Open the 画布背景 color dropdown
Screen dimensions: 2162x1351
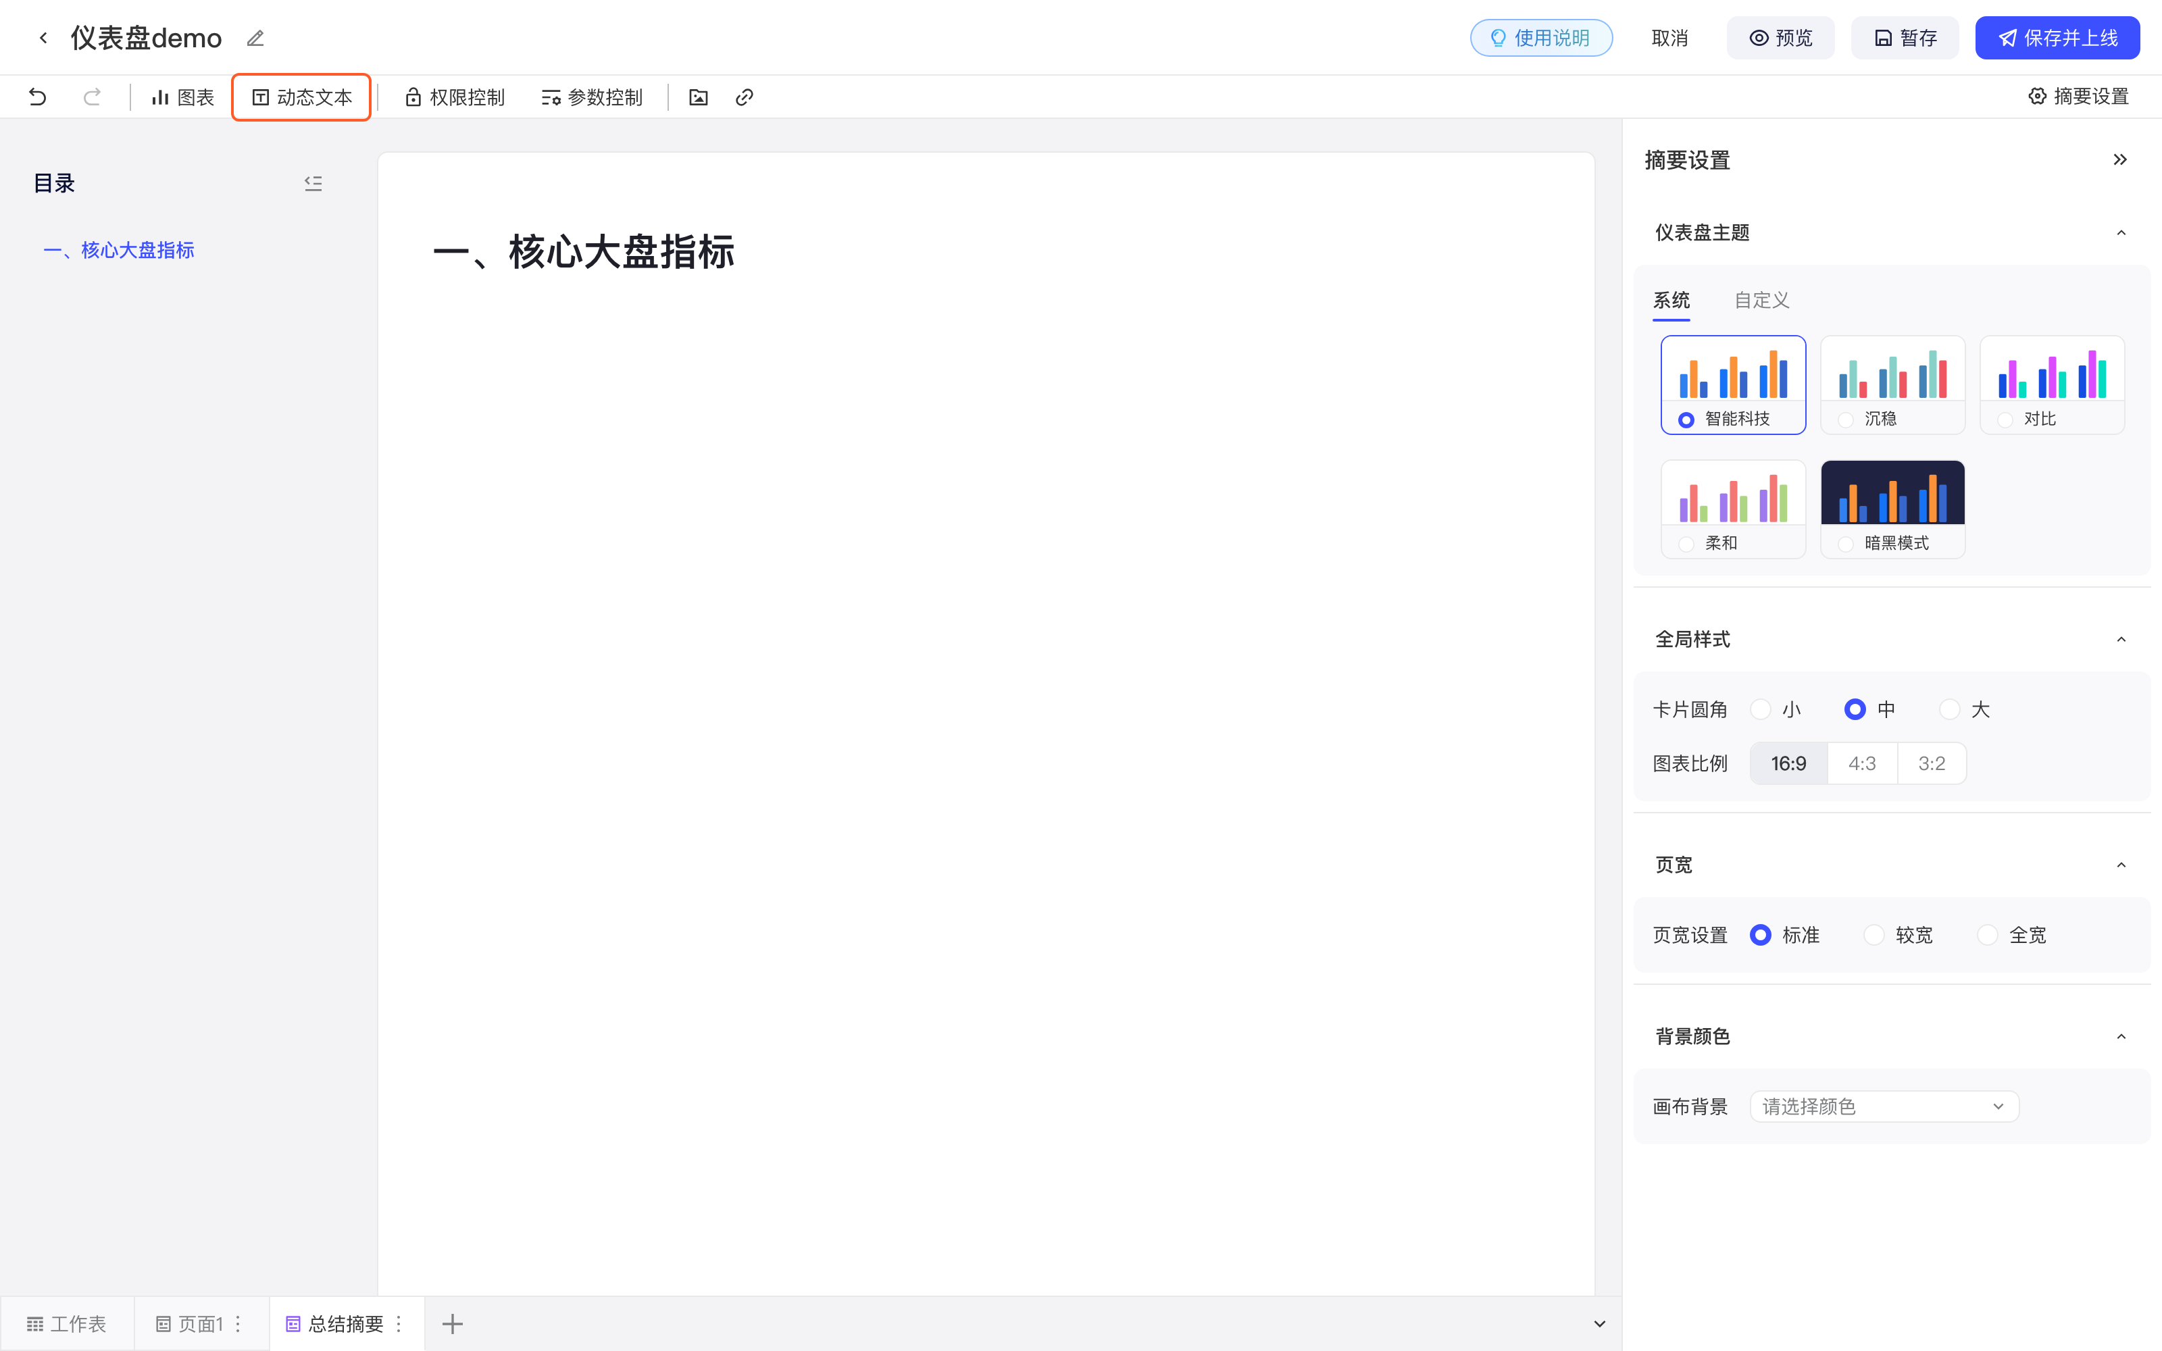[1884, 1106]
